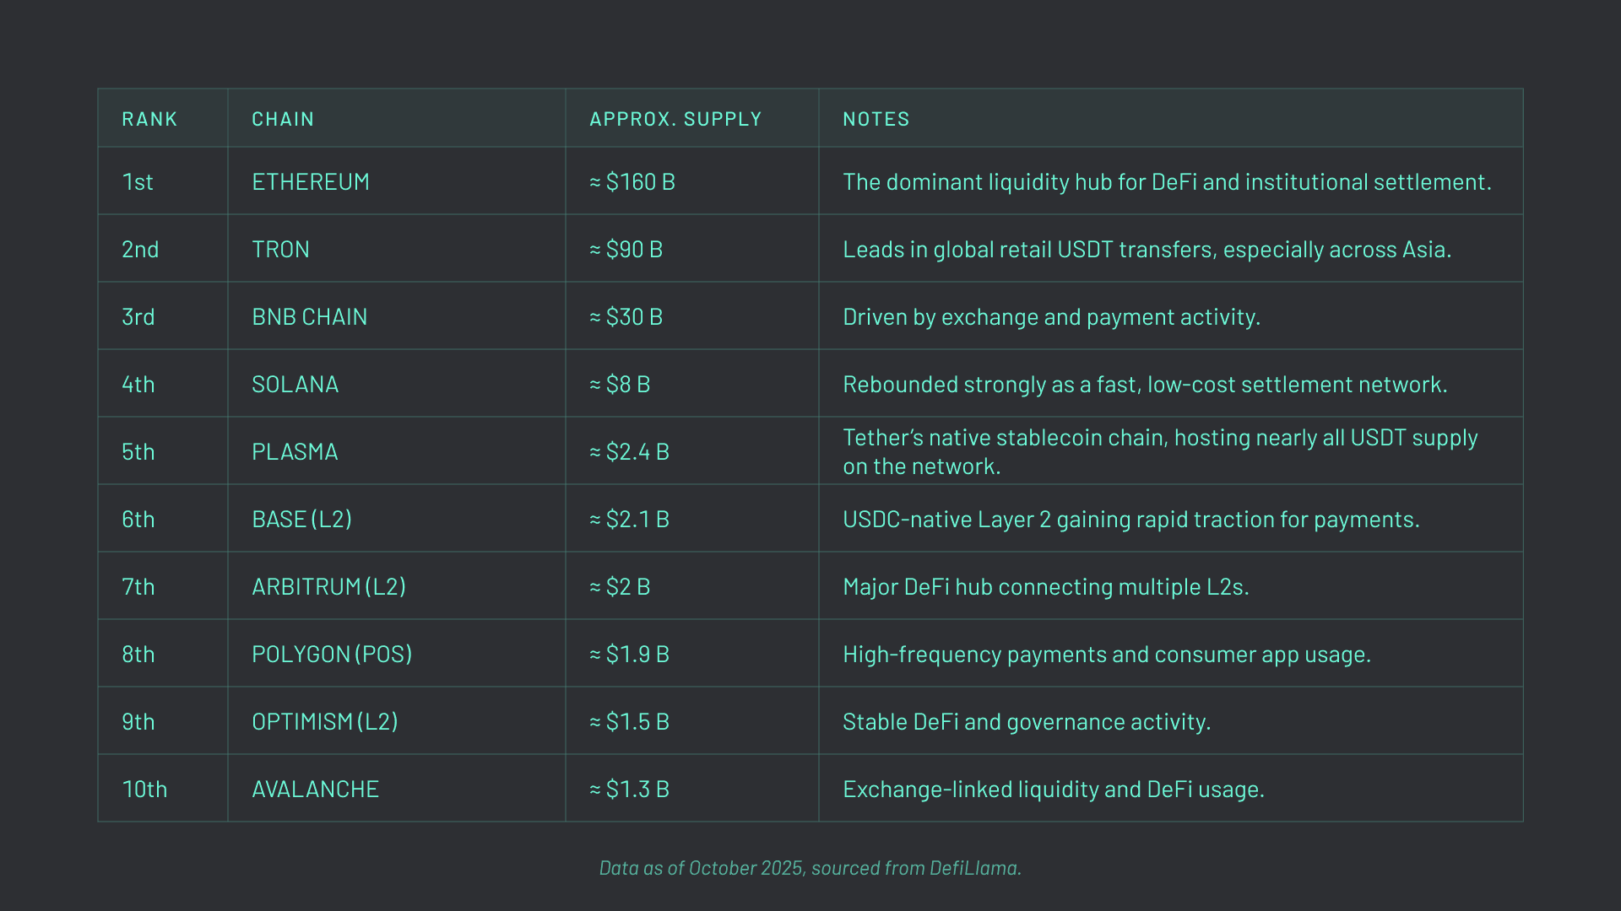Viewport: 1621px width, 911px height.
Task: Click the AVALANCHE chain label
Action: pos(314,789)
